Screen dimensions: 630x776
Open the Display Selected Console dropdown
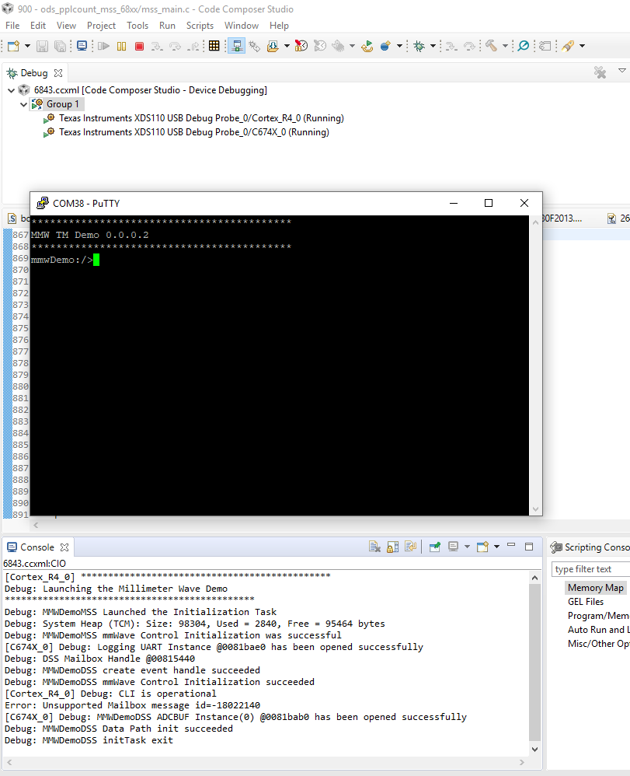[467, 547]
